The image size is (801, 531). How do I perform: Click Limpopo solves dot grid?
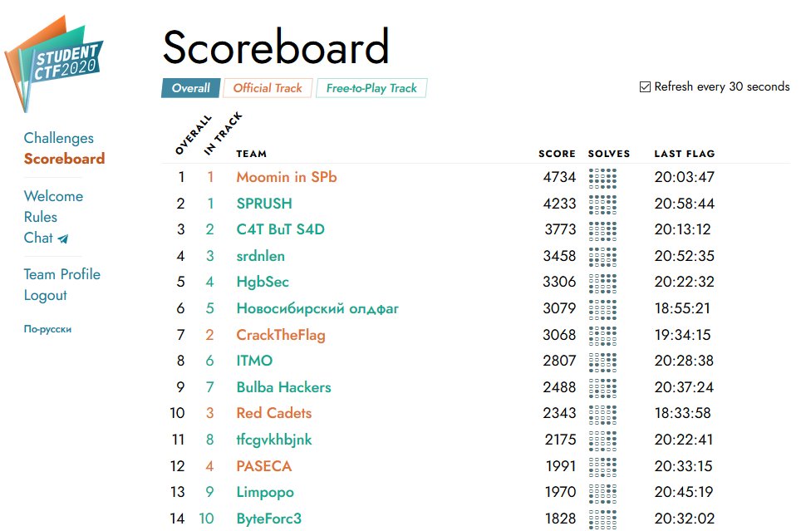click(602, 493)
